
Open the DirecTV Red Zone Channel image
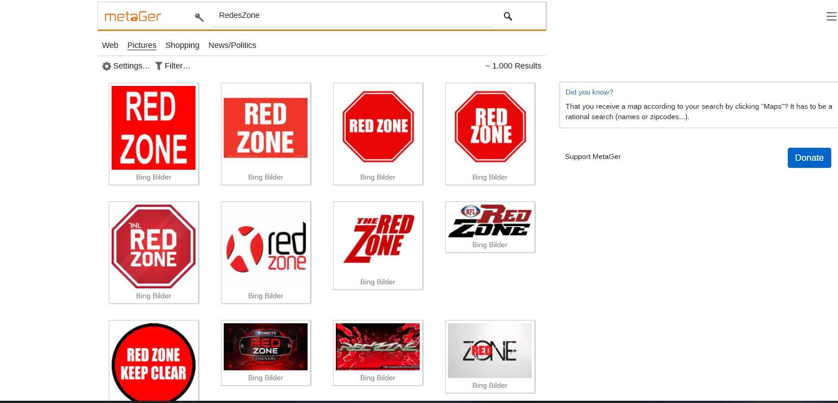pos(265,347)
